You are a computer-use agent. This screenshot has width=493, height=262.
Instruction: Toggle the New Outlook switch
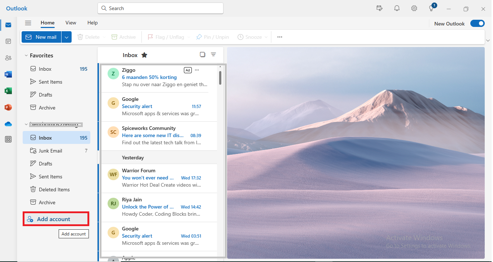point(478,24)
